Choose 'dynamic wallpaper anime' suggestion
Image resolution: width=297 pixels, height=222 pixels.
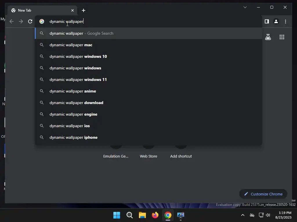(148, 91)
